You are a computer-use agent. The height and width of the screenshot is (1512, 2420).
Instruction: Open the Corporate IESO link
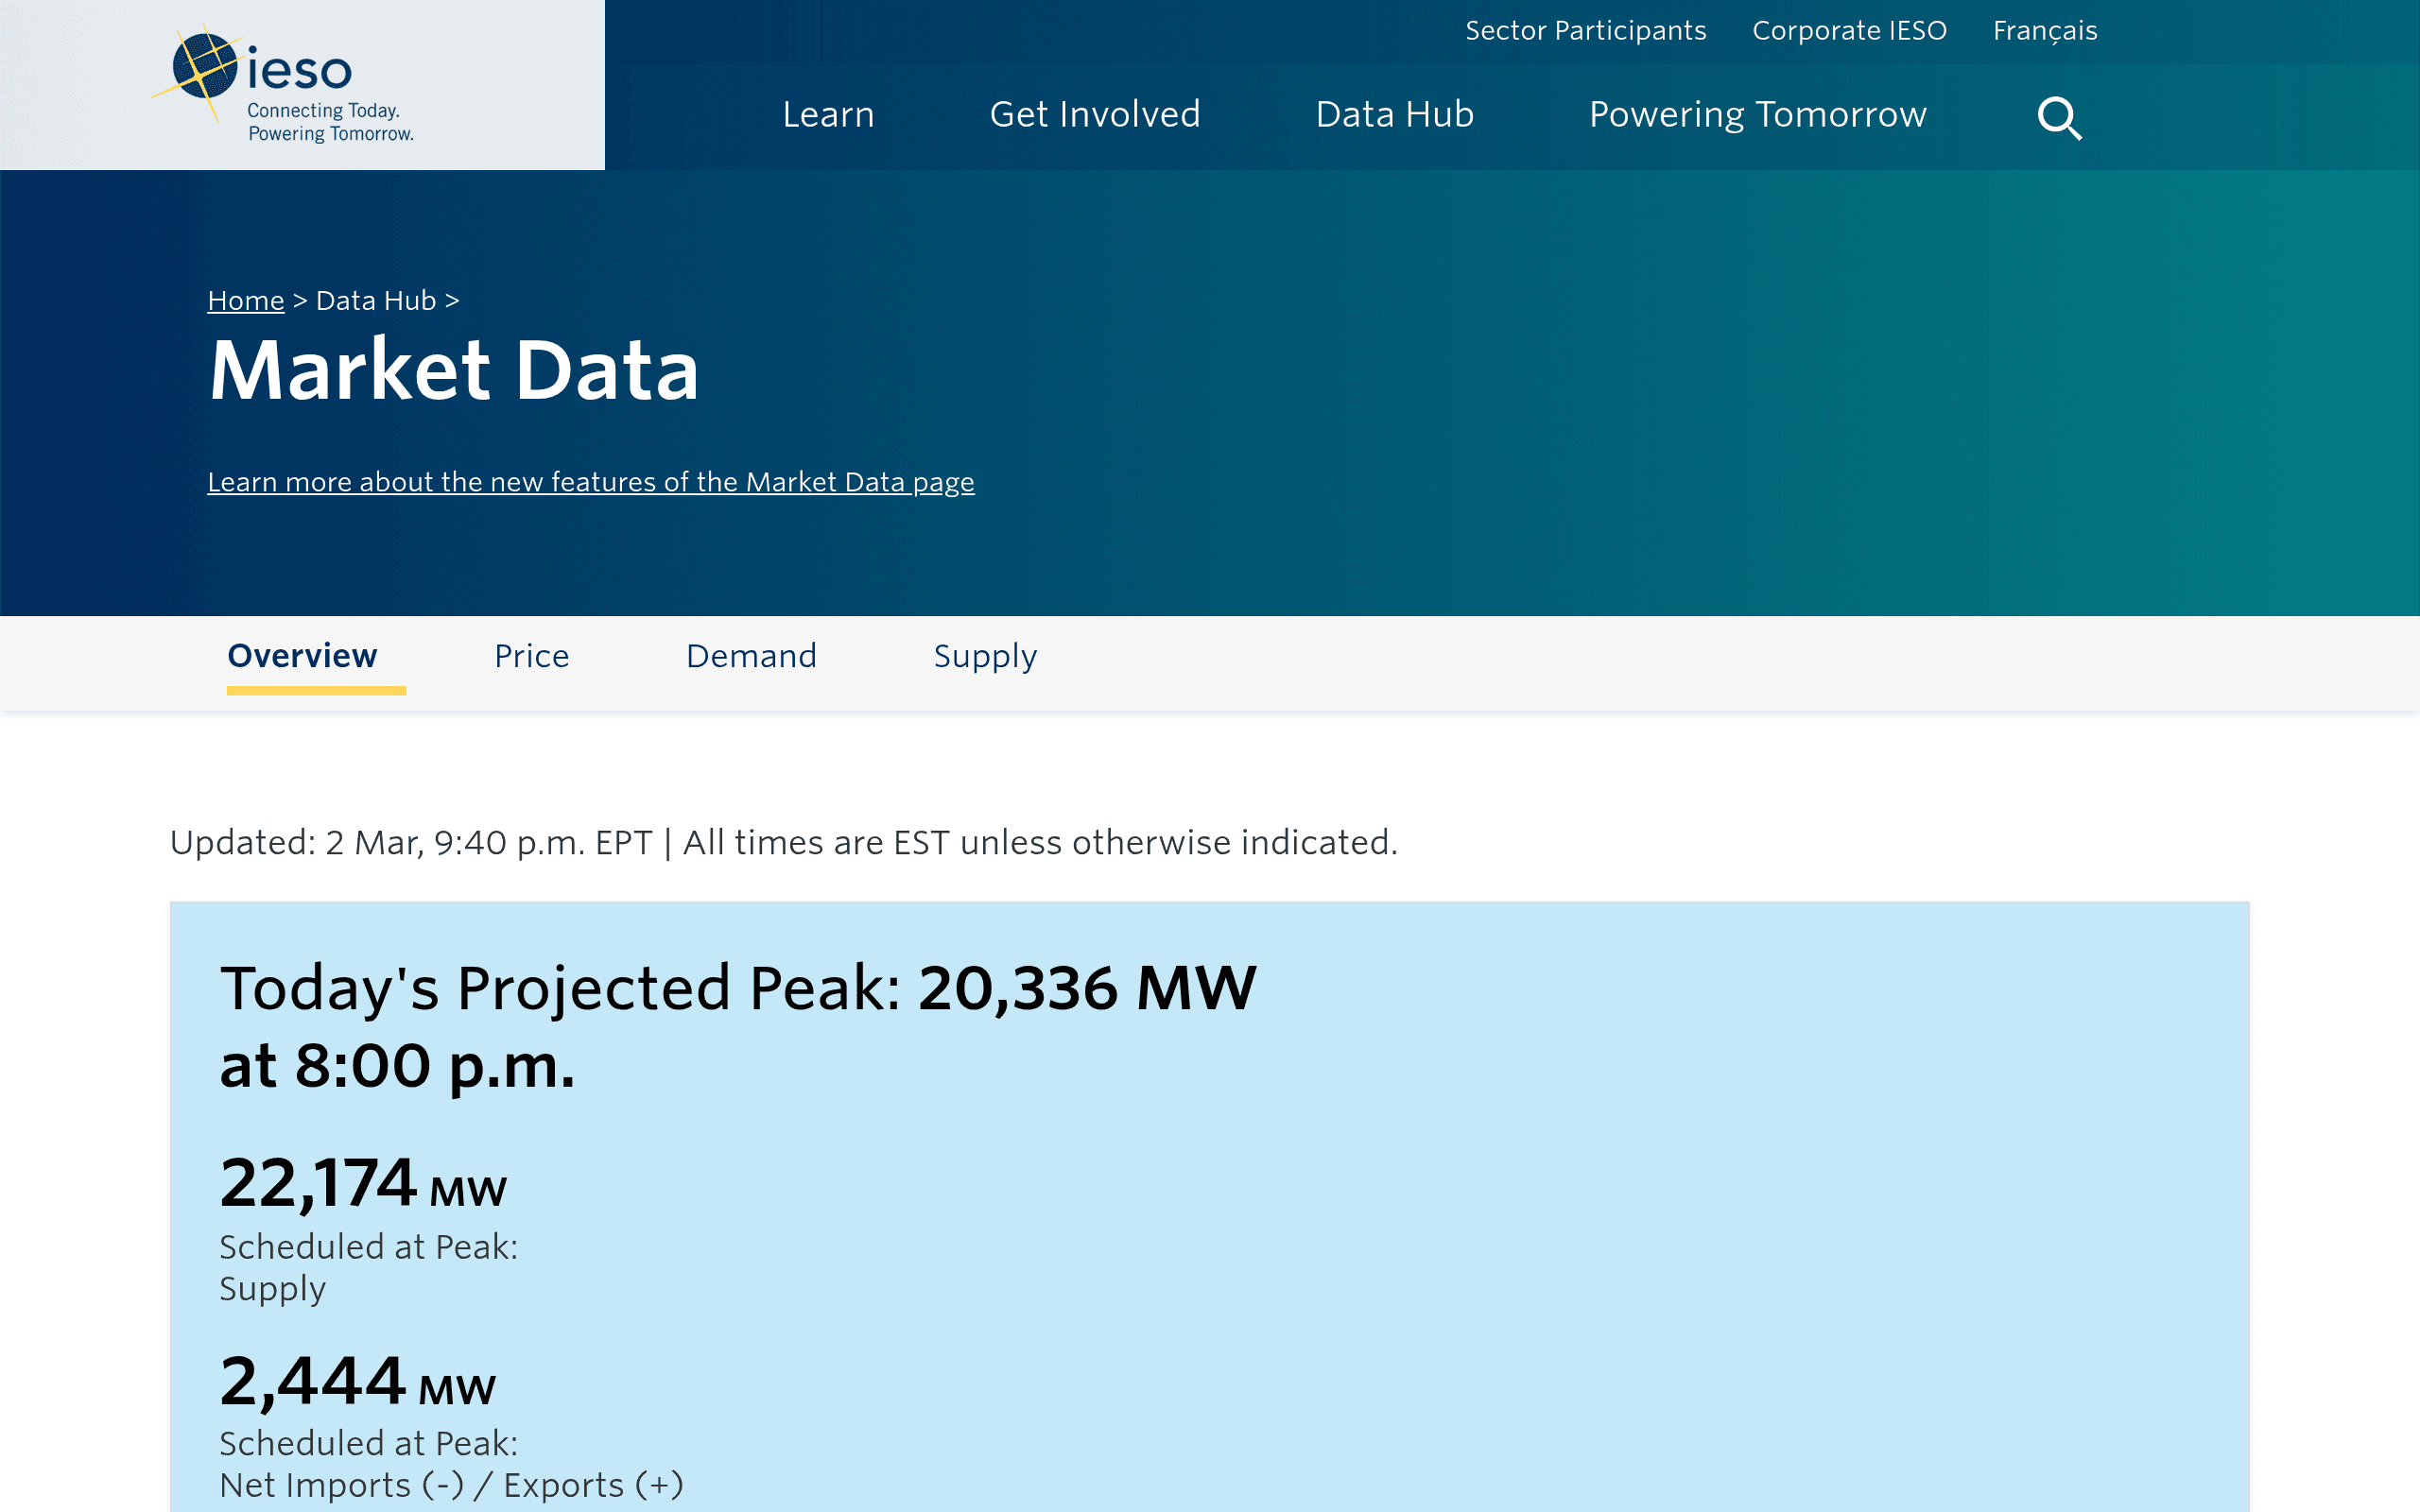[x=1849, y=31]
